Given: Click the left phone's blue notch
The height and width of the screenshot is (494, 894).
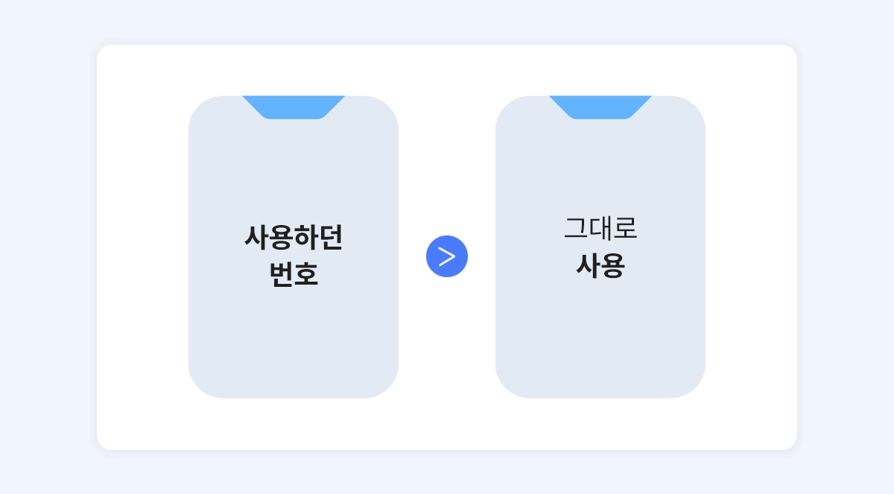Looking at the screenshot, I should tap(294, 107).
